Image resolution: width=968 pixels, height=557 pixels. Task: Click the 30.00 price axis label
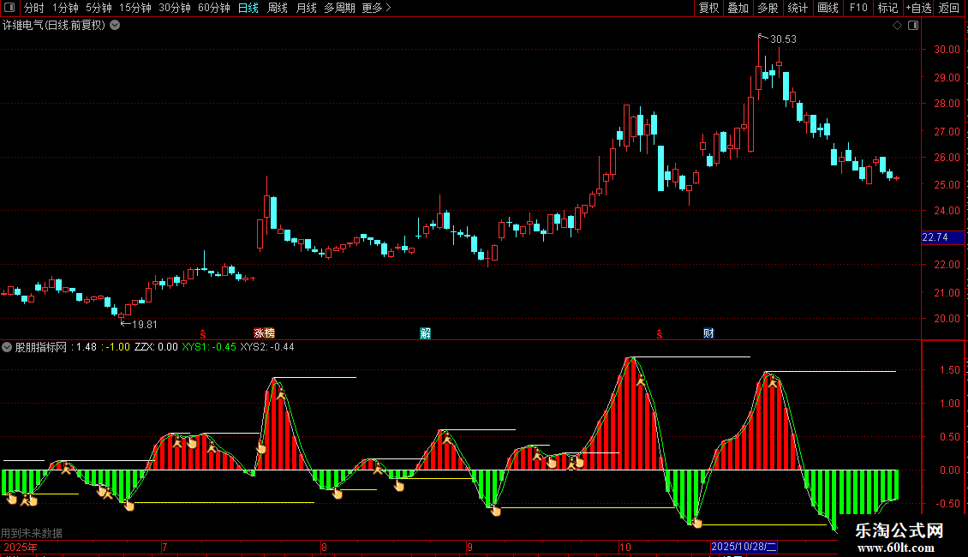[x=947, y=50]
